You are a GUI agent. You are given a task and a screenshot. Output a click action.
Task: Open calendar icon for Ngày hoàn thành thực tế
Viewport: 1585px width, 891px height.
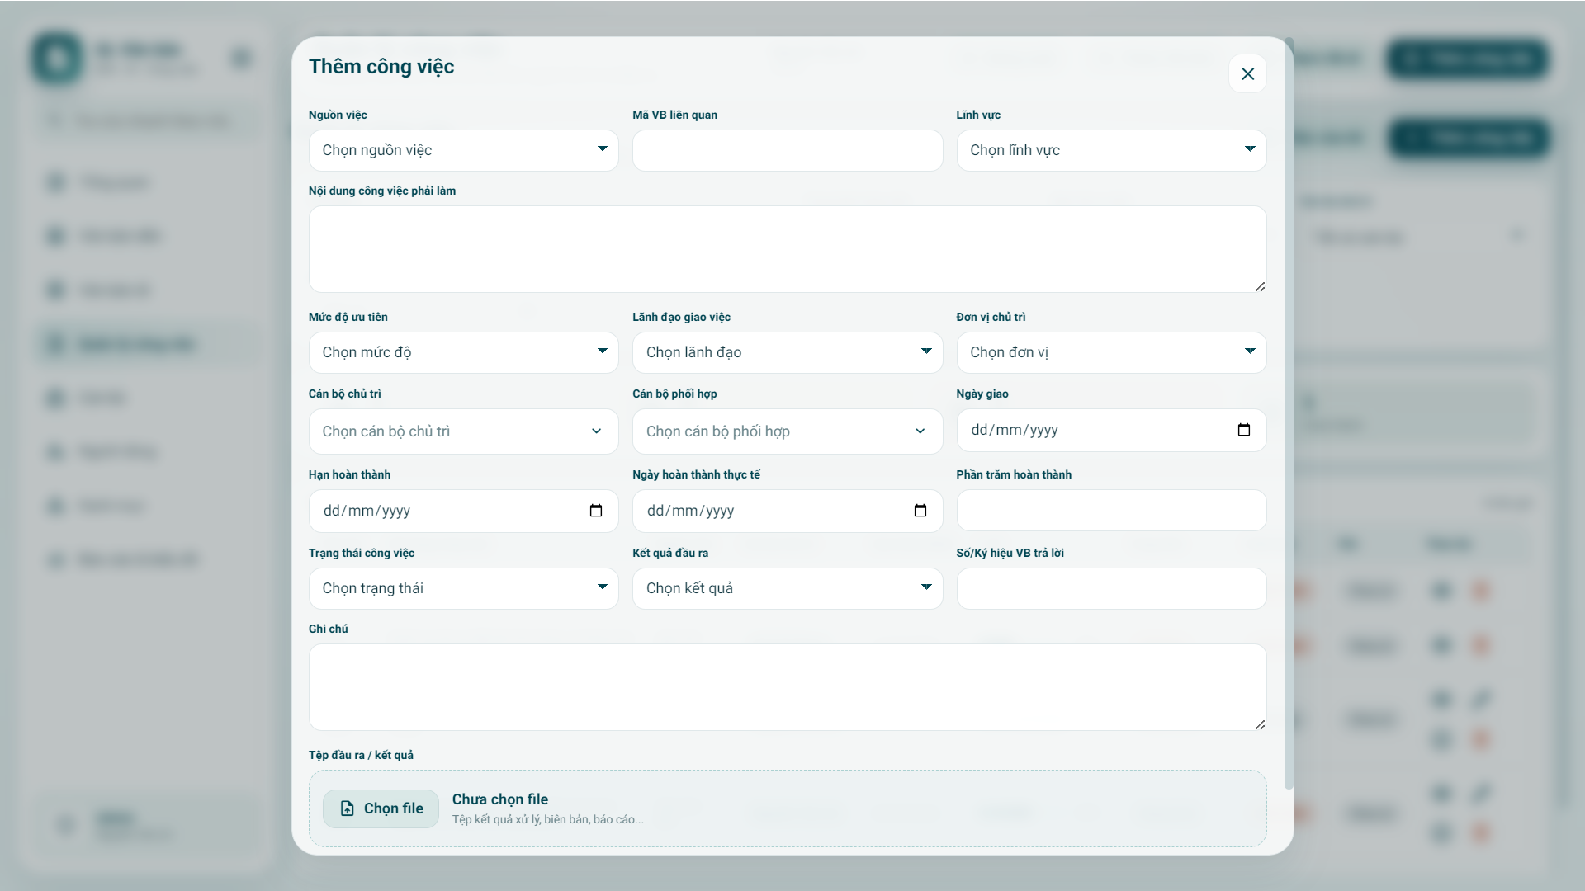click(x=920, y=511)
